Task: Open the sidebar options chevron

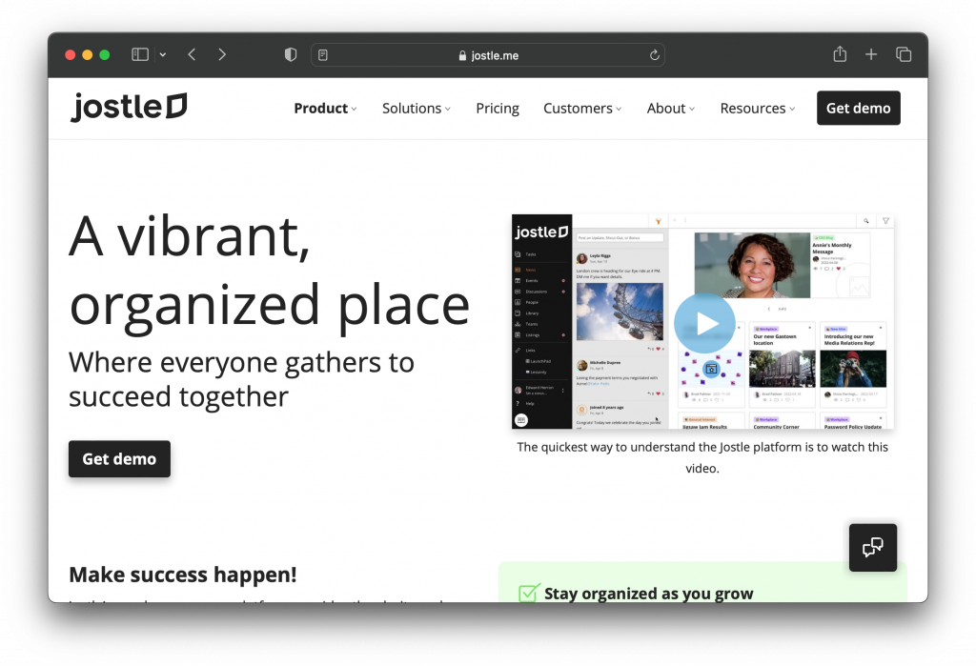Action: pyautogui.click(x=162, y=54)
